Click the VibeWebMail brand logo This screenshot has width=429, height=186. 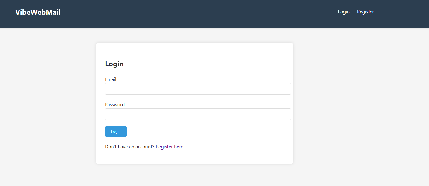coord(38,12)
